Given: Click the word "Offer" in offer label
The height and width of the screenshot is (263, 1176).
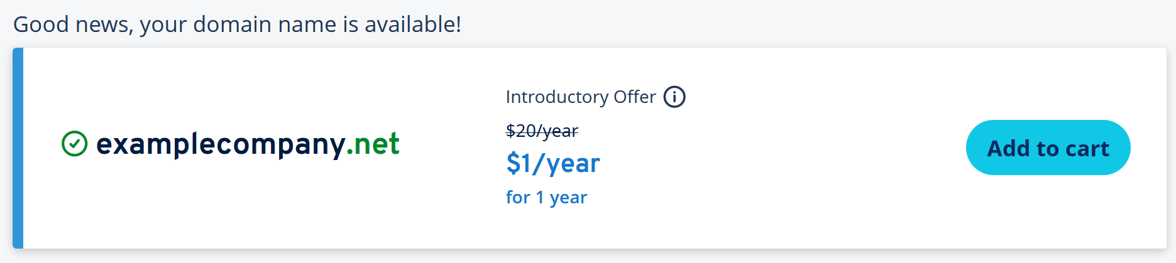Looking at the screenshot, I should [635, 97].
